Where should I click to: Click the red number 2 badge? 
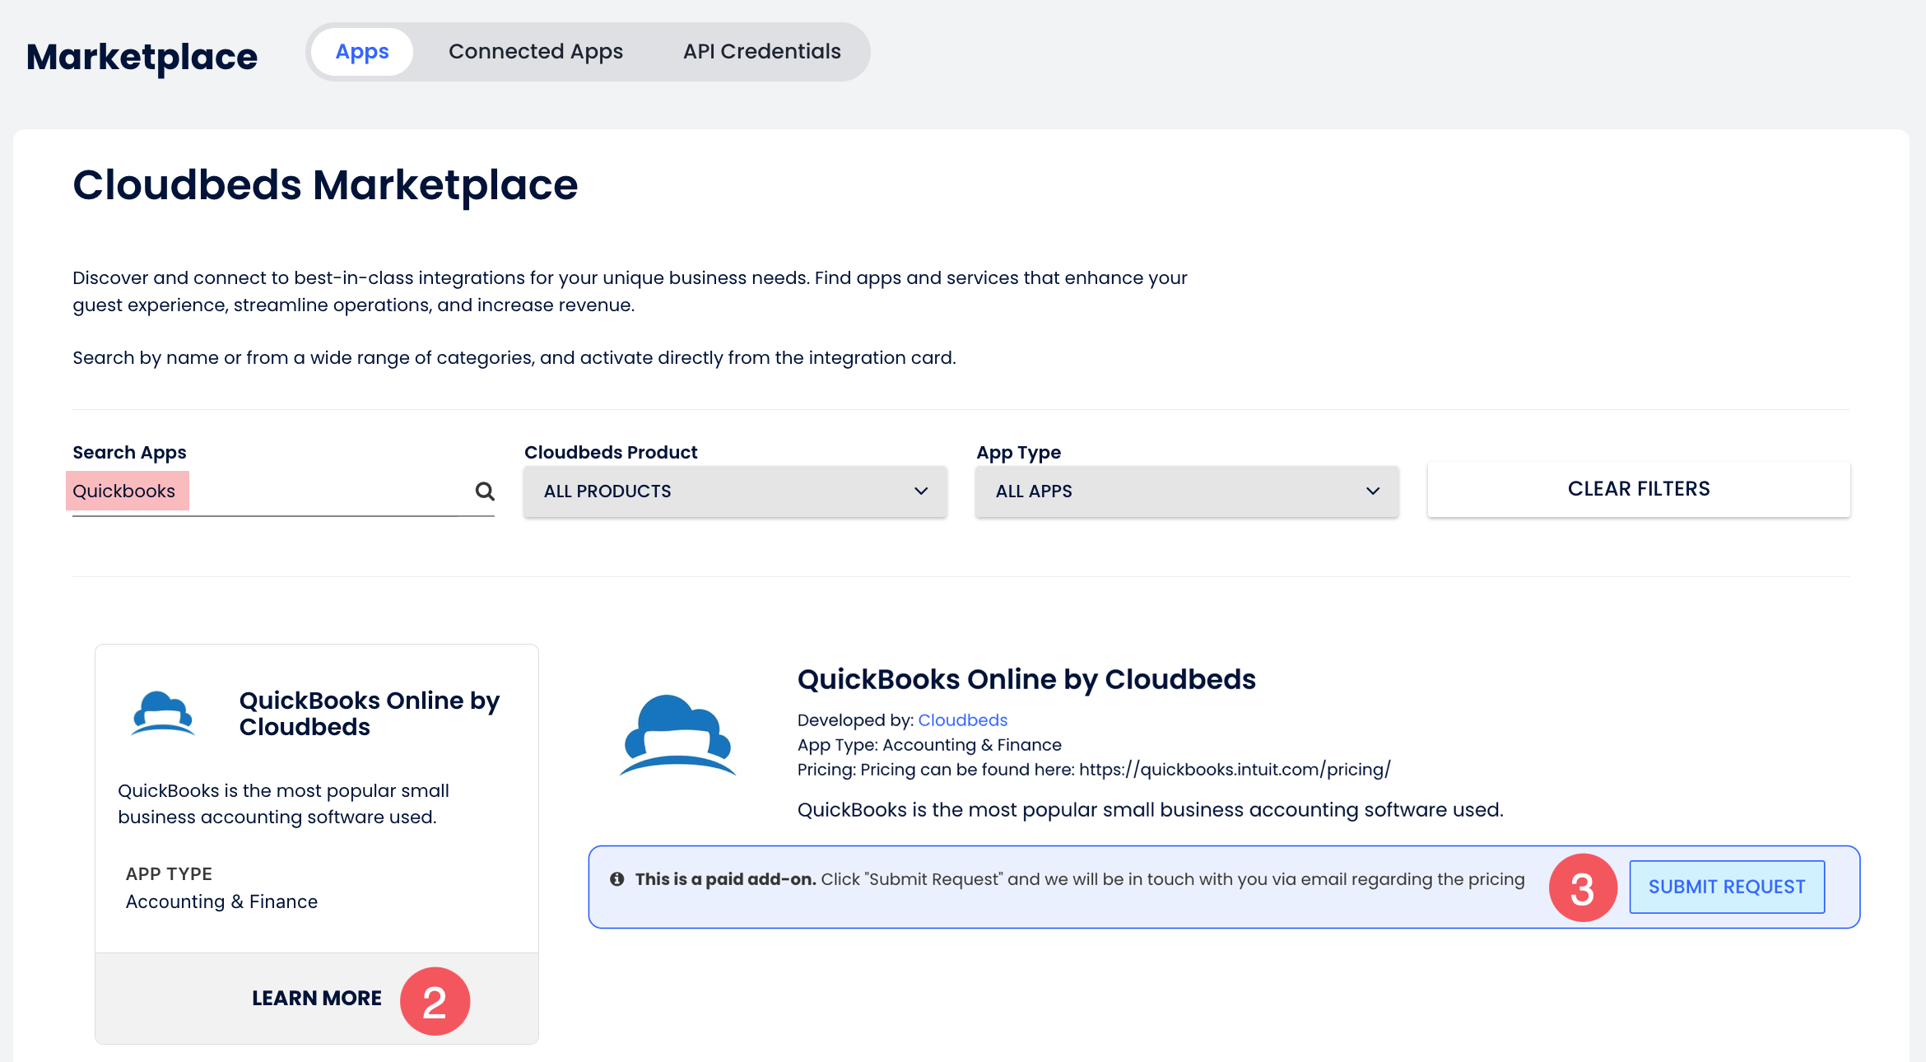tap(435, 1001)
